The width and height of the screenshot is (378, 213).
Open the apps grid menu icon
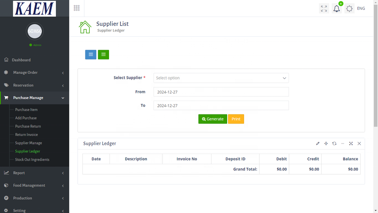(77, 8)
